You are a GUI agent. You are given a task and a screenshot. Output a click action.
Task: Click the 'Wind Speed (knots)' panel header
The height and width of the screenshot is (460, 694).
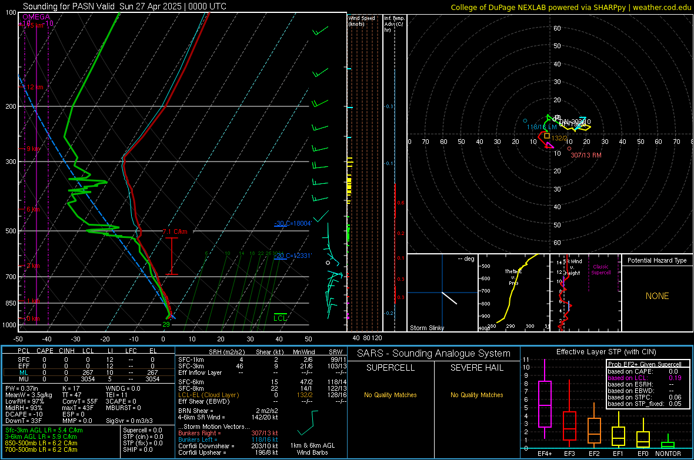tap(362, 21)
